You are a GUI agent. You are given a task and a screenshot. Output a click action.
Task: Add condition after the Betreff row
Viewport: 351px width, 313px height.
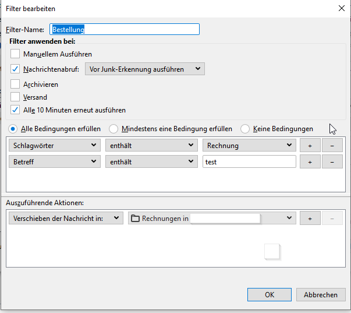(x=310, y=162)
